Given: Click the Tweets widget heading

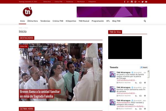Looking at the screenshot, I should pos(114,67).
